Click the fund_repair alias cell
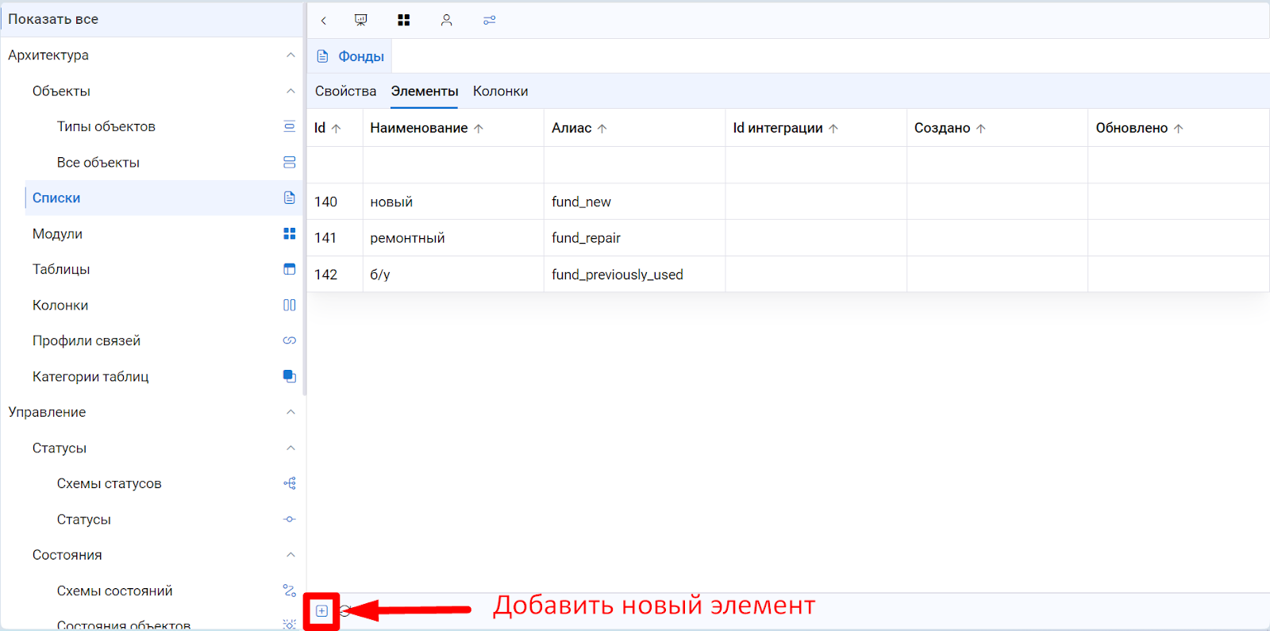 634,237
